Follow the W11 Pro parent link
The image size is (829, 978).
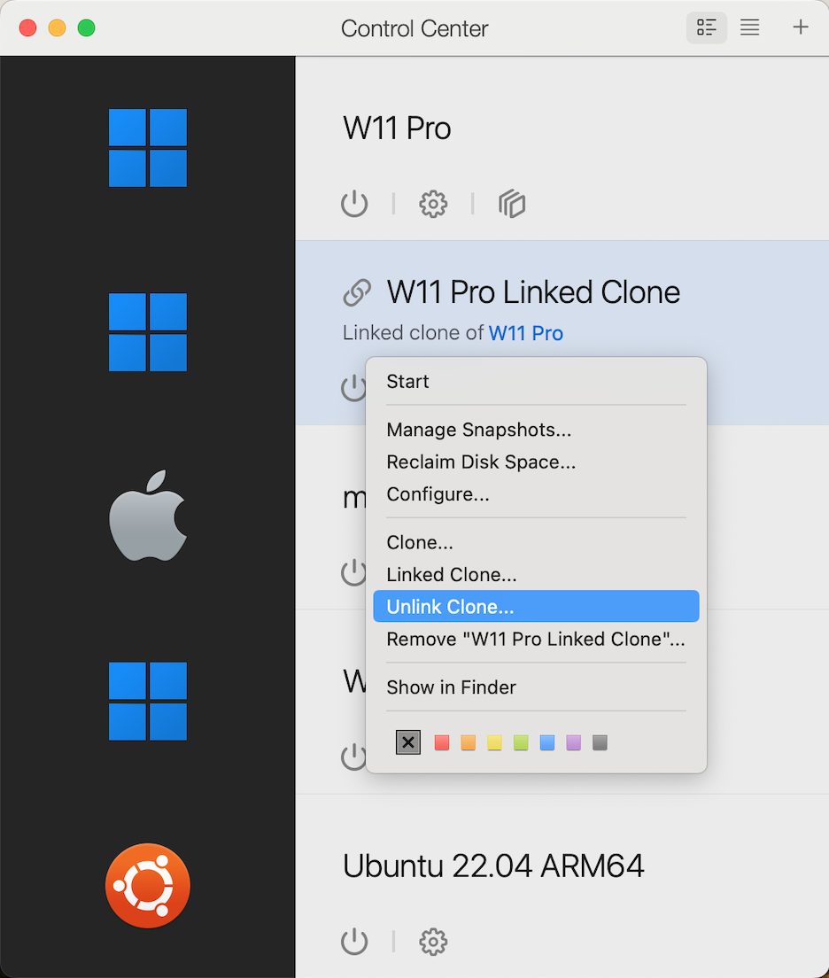(x=526, y=333)
